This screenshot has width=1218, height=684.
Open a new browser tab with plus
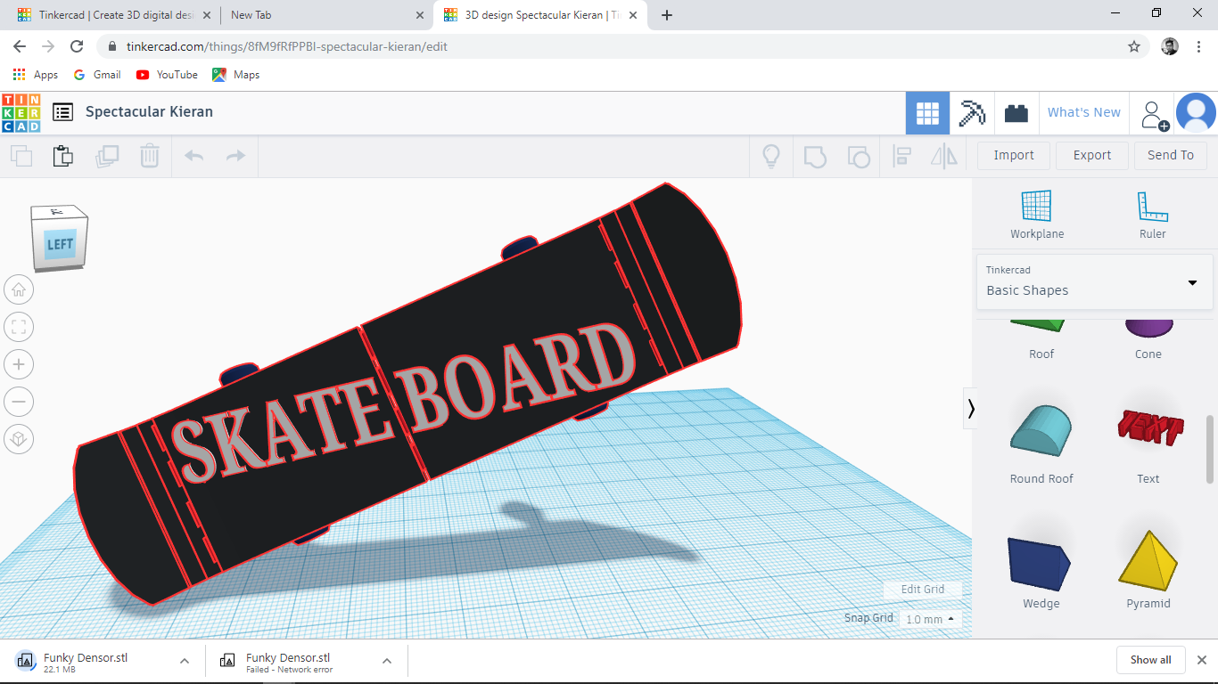pyautogui.click(x=667, y=15)
